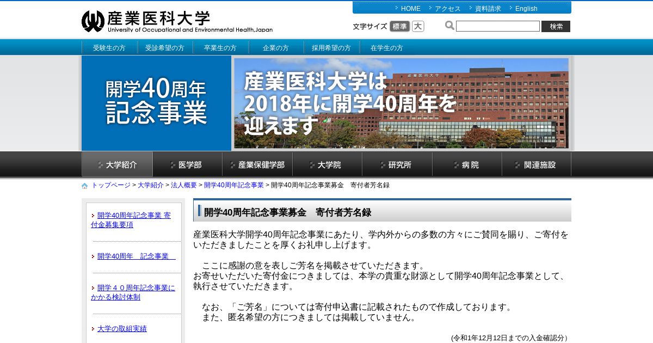653x343 pixels.
Task: Click 開学40周年記念事業 breadcrumb link
Action: click(234, 185)
